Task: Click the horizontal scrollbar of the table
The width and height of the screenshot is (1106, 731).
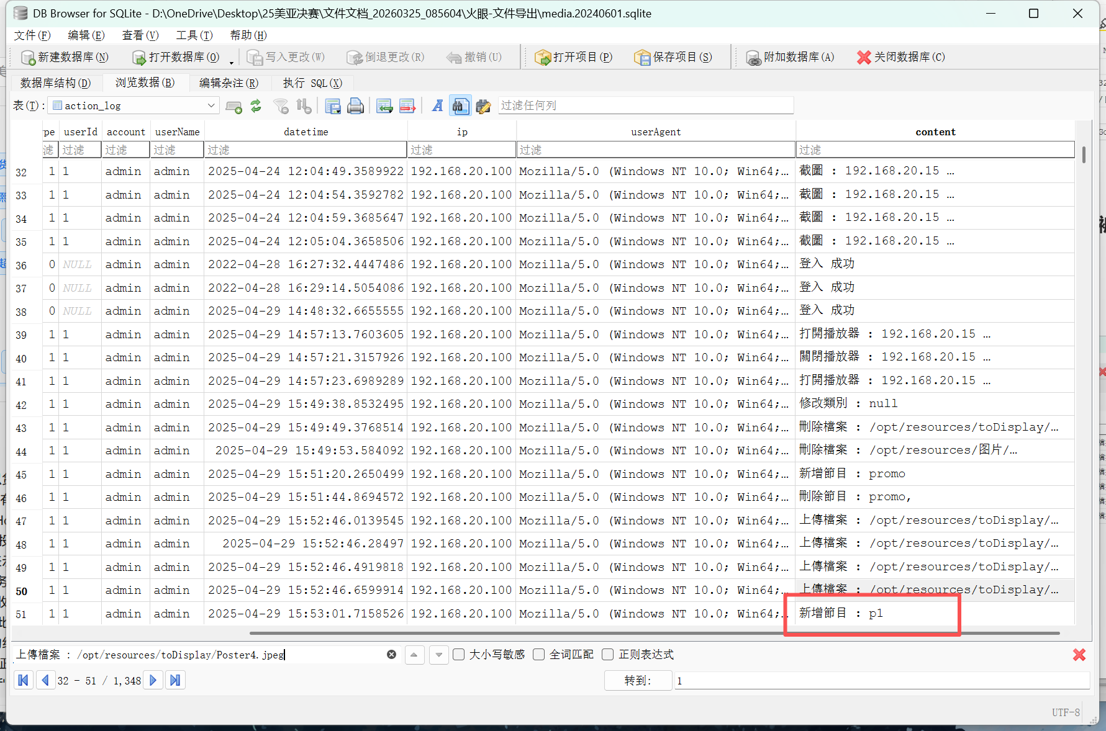Action: 655,633
